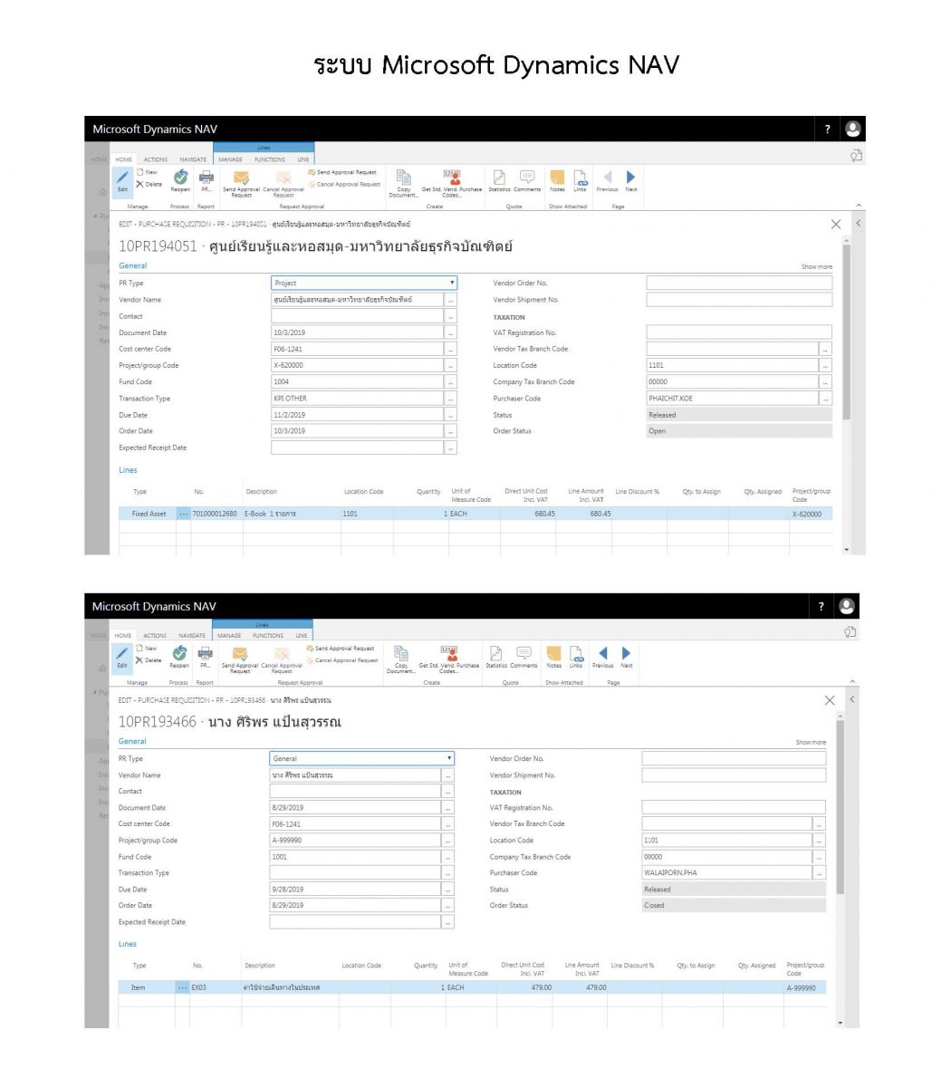The image size is (932, 1087).
Task: Click Lines section header in lower window
Action: [x=128, y=944]
